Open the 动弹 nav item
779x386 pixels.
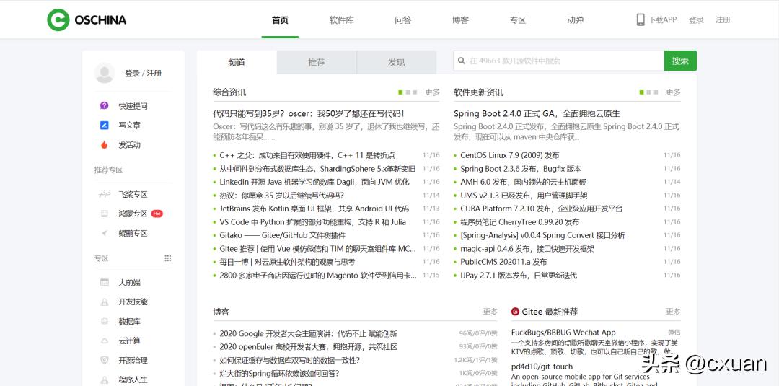[x=576, y=20]
